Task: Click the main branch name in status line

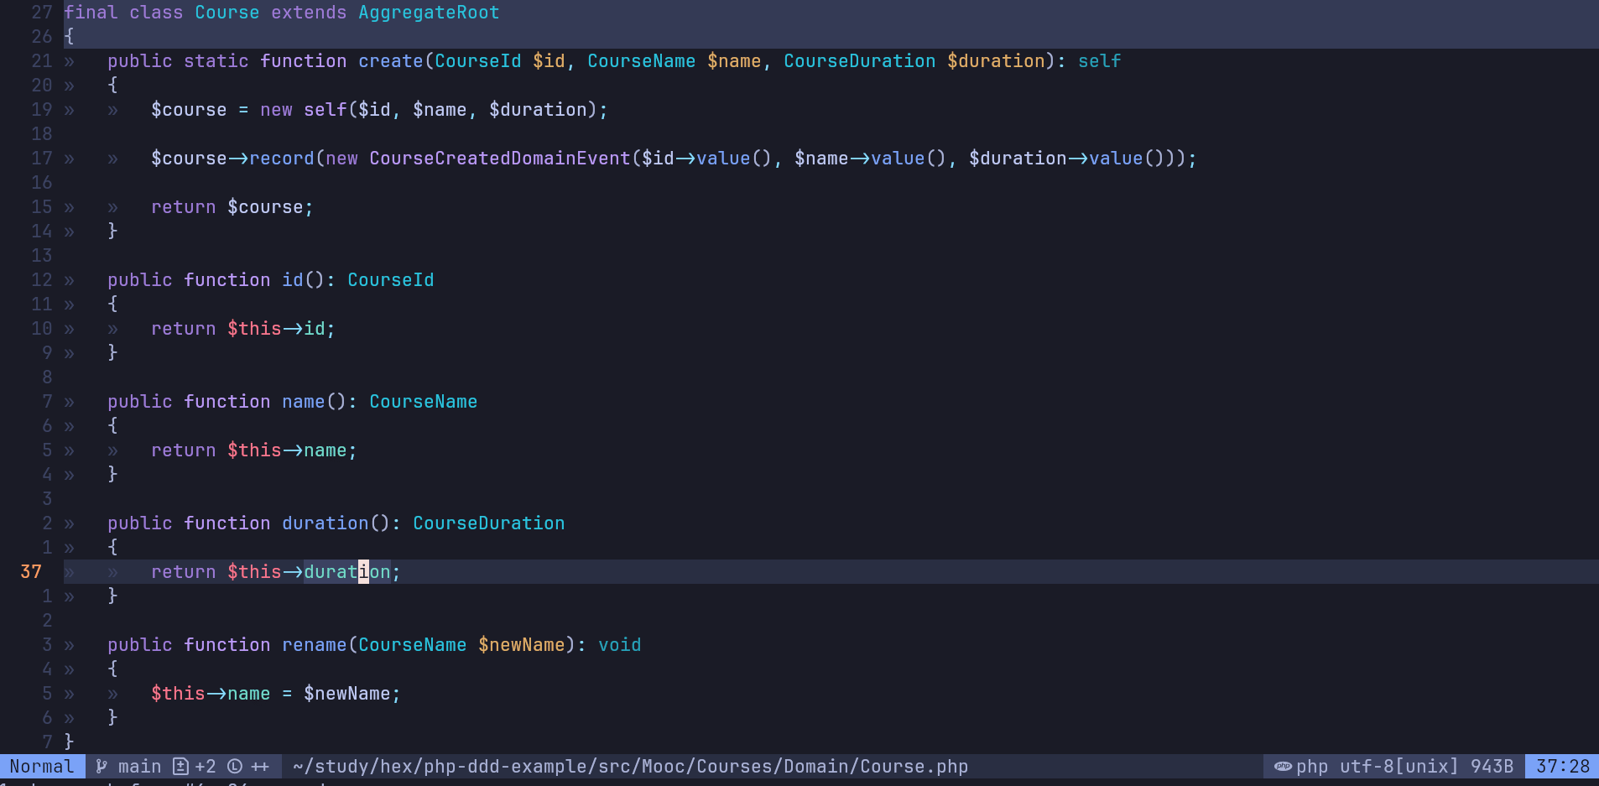Action: pyautogui.click(x=139, y=766)
